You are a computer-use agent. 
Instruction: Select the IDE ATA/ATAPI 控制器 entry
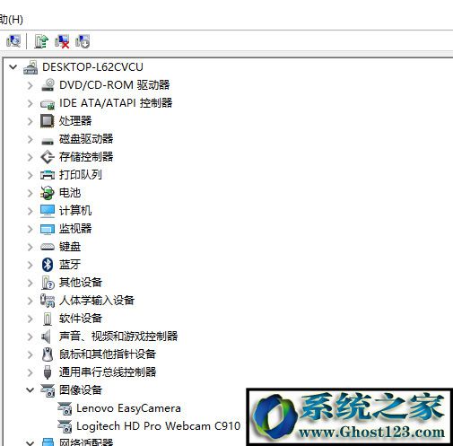pos(116,103)
